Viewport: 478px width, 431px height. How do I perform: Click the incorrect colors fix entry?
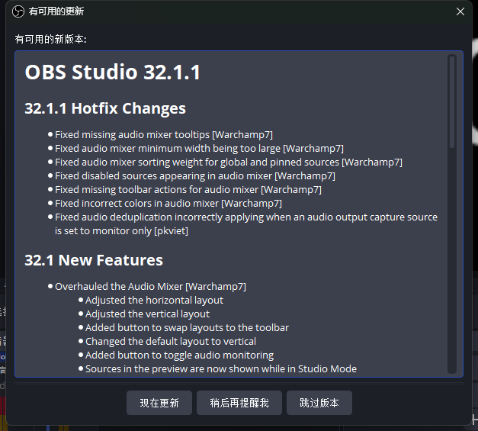click(x=168, y=203)
